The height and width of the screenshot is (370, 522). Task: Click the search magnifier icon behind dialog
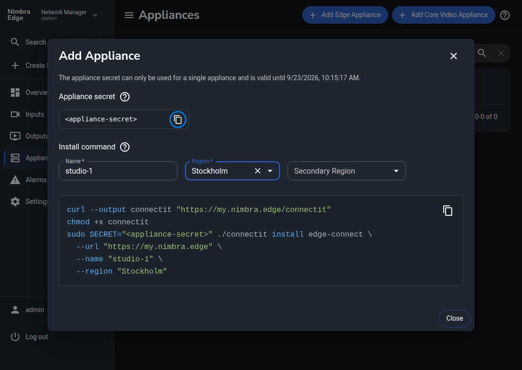(482, 53)
